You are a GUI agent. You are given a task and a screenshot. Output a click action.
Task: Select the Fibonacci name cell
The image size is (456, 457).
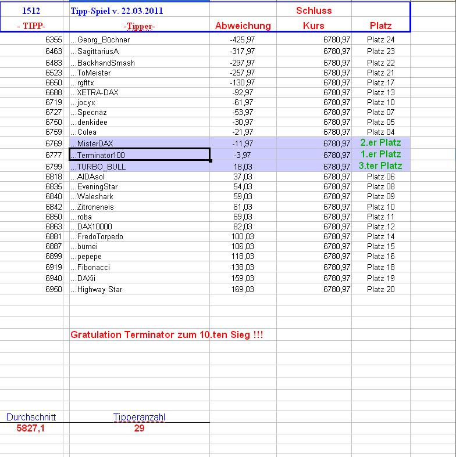pyautogui.click(x=139, y=267)
